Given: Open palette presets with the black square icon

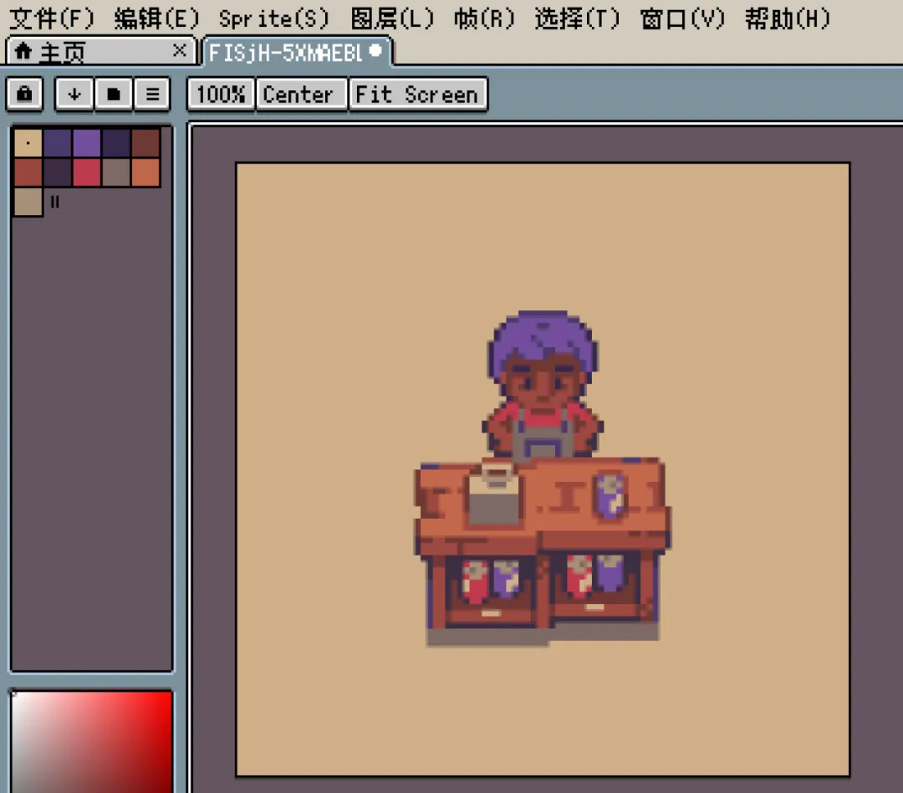Looking at the screenshot, I should tap(114, 94).
